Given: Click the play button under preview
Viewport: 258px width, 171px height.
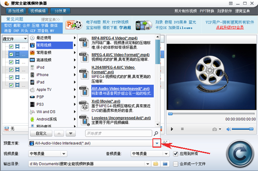Looking at the screenshot, I should (x=172, y=129).
